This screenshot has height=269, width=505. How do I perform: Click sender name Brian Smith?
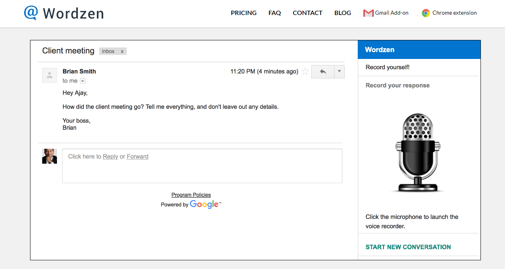pyautogui.click(x=79, y=72)
